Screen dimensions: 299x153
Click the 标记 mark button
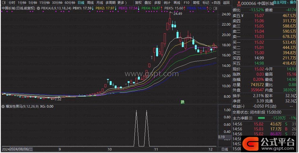(206, 3)
